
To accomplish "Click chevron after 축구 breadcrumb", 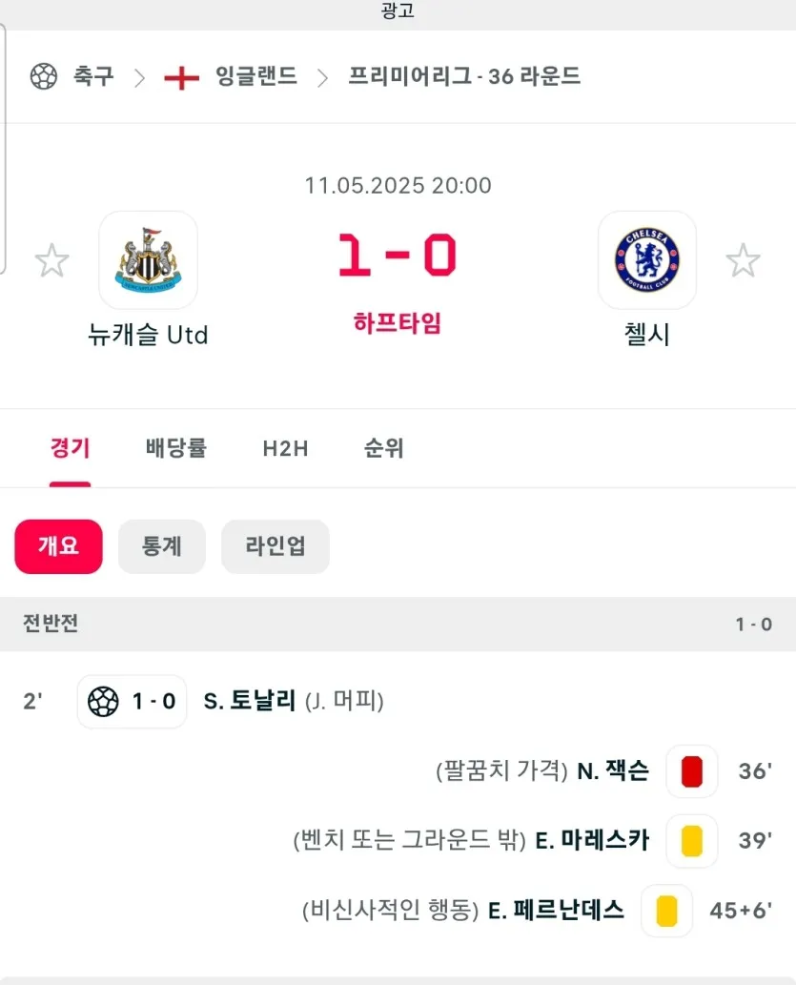I will point(139,78).
